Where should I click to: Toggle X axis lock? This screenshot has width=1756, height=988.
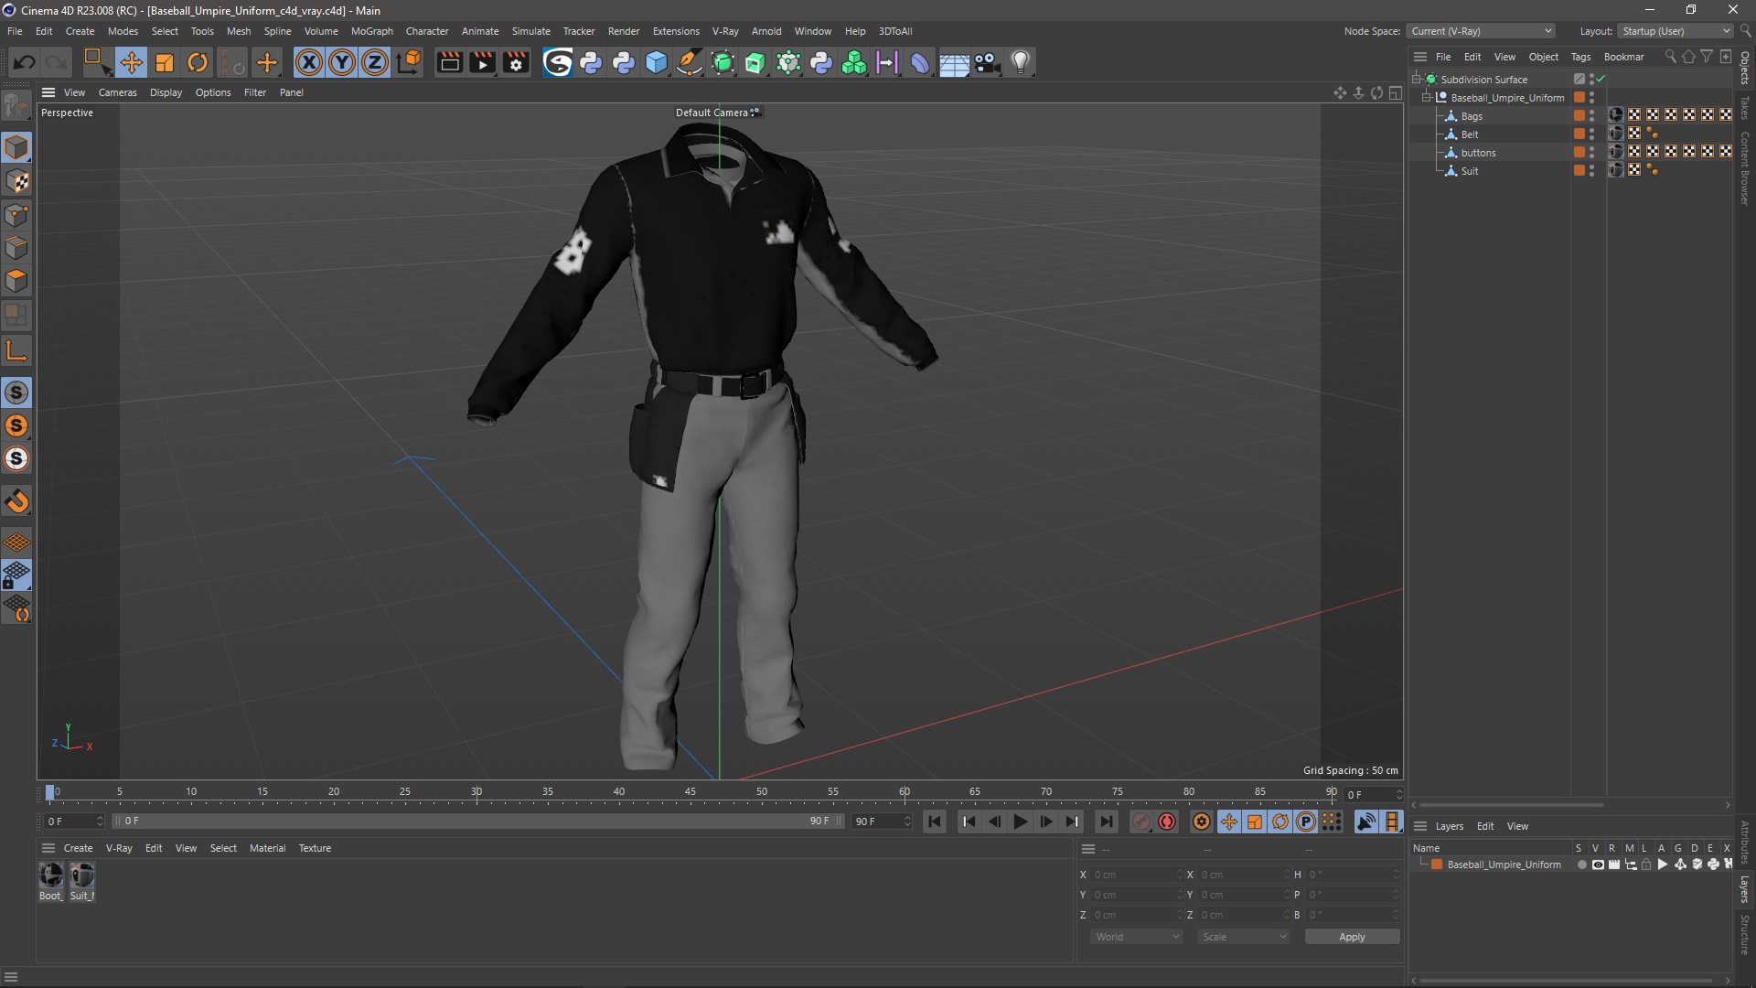309,62
